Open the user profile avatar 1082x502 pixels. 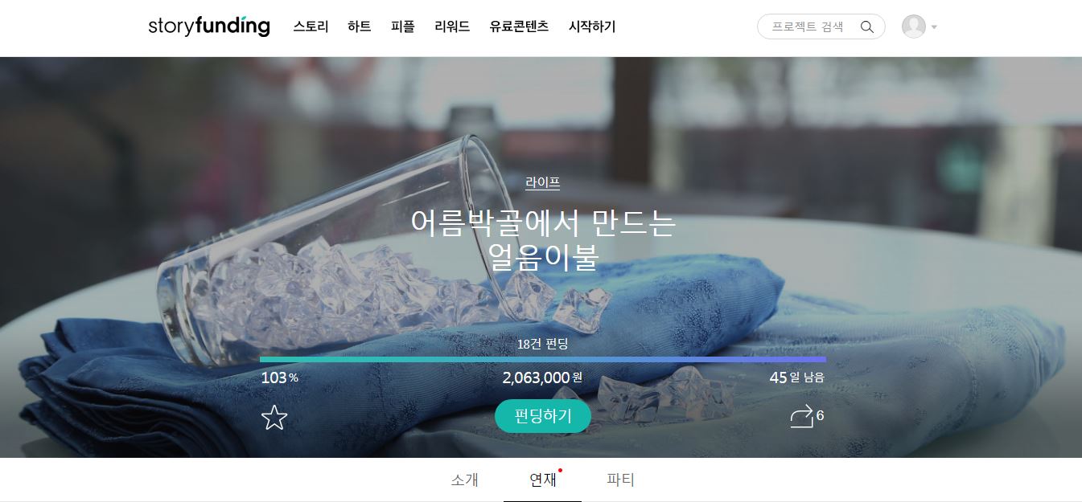tap(914, 27)
